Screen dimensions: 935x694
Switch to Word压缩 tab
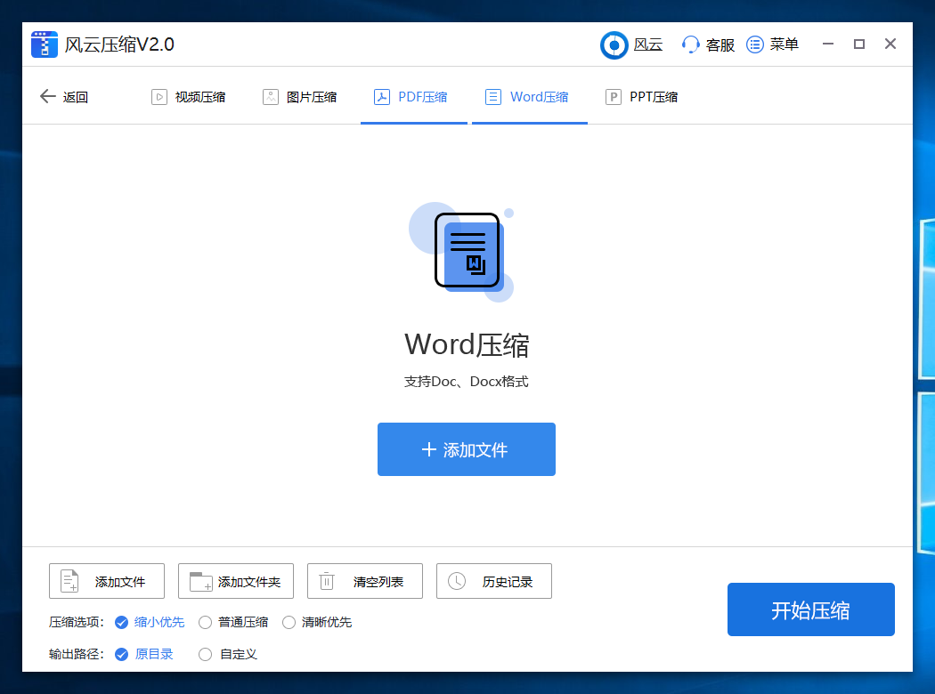[530, 97]
